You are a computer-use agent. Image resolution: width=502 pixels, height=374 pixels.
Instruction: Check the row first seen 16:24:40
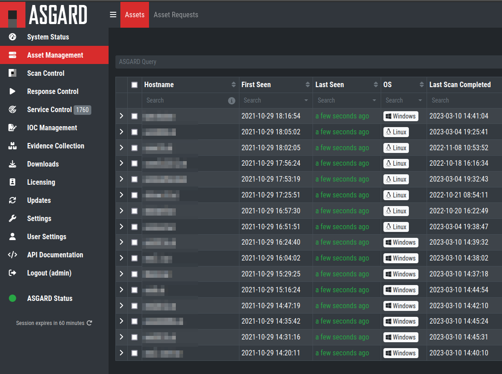[x=134, y=242]
